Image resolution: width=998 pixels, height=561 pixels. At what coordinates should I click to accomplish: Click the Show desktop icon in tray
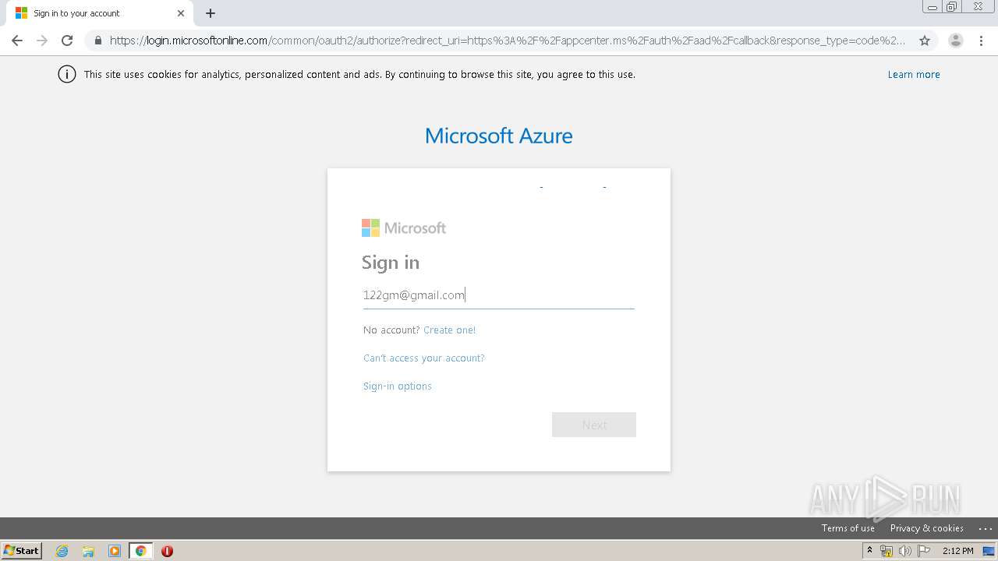[x=989, y=551]
